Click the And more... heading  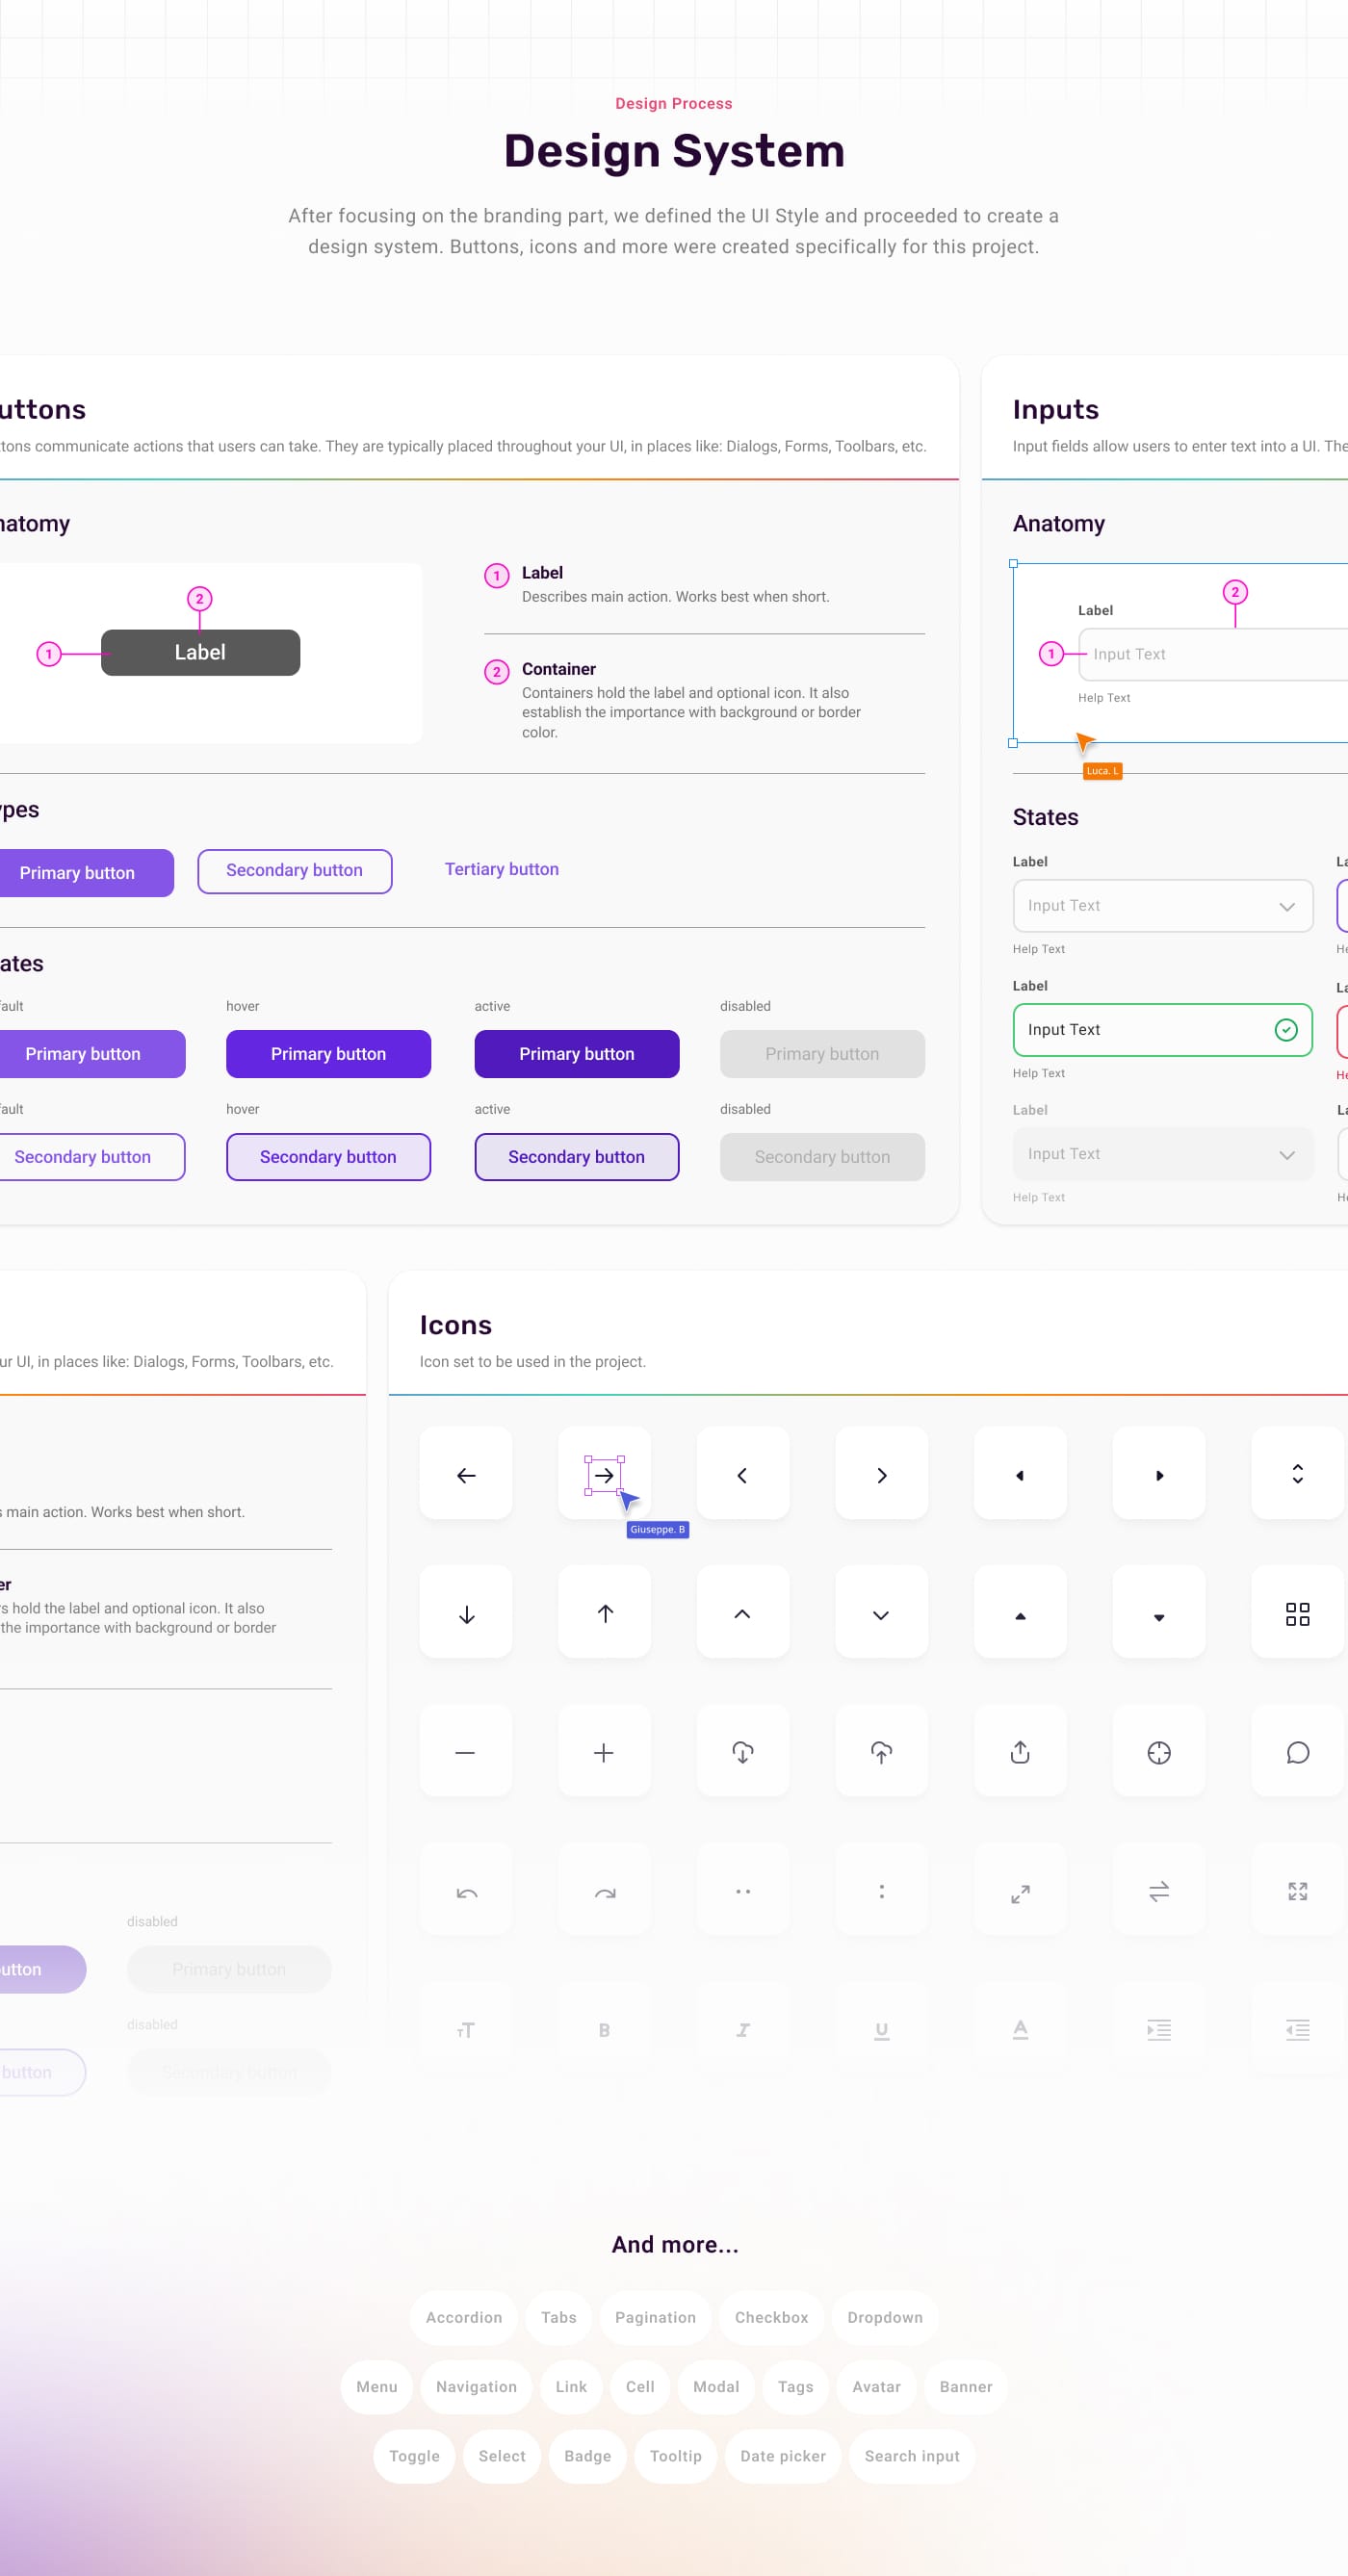(x=675, y=2244)
